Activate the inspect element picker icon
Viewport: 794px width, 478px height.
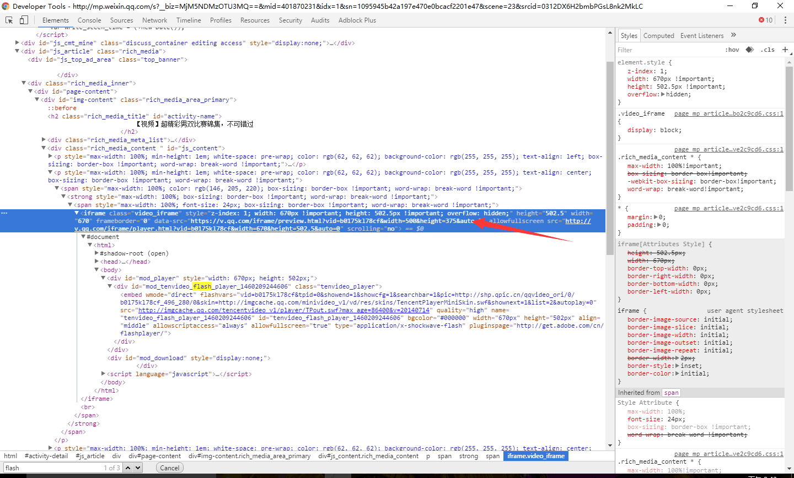click(x=9, y=20)
